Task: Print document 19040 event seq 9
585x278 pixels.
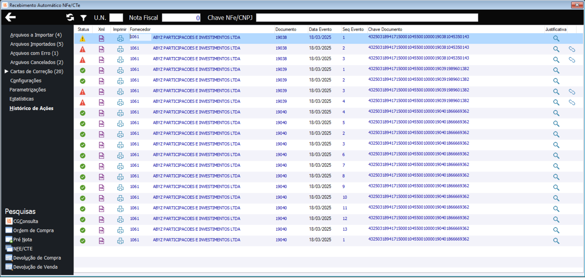Action: pyautogui.click(x=120, y=187)
